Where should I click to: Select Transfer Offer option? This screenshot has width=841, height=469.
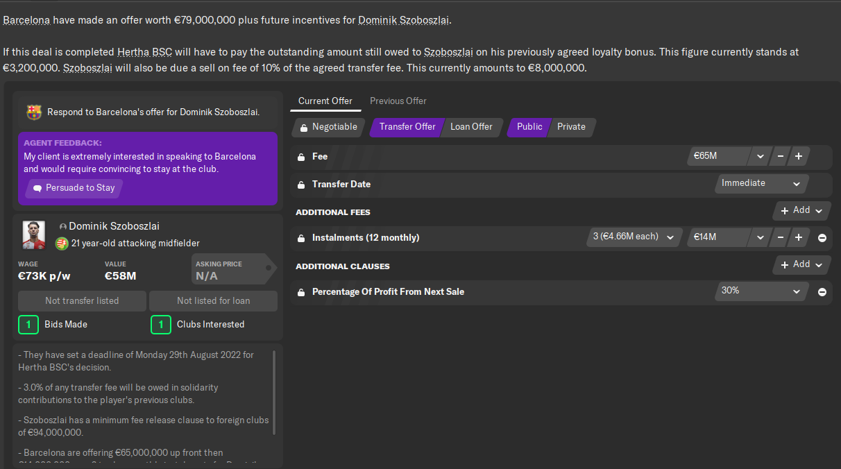pos(407,127)
